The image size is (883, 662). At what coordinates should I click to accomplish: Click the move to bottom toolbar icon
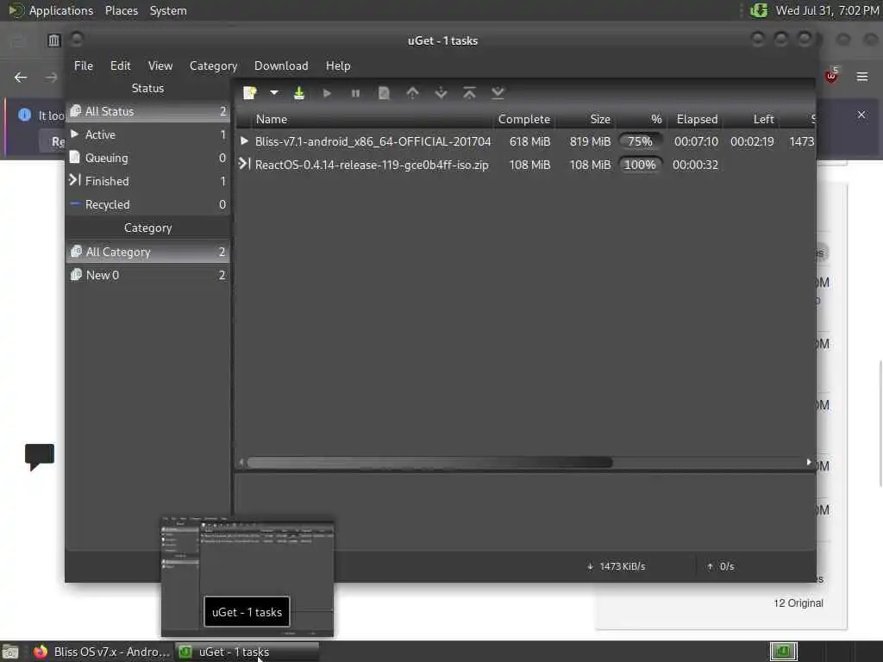pos(498,93)
